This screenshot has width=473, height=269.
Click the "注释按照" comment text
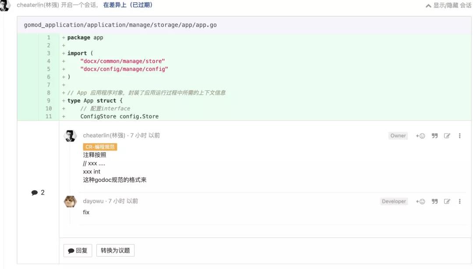[x=95, y=155]
